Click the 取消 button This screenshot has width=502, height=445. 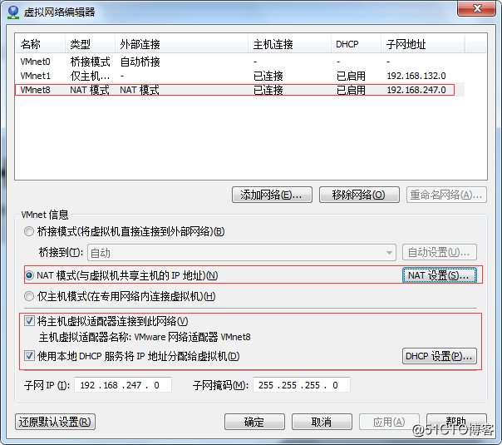[322, 422]
